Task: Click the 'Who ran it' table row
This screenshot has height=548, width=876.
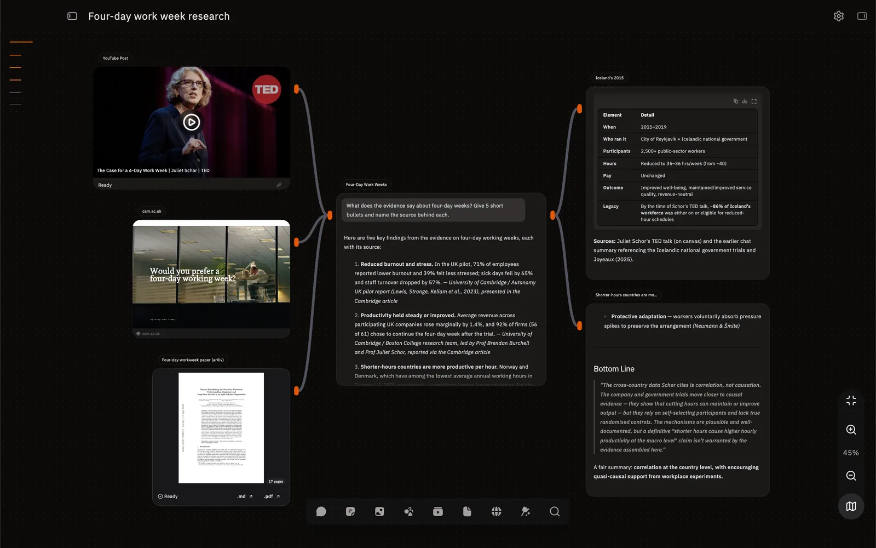Action: click(x=677, y=139)
